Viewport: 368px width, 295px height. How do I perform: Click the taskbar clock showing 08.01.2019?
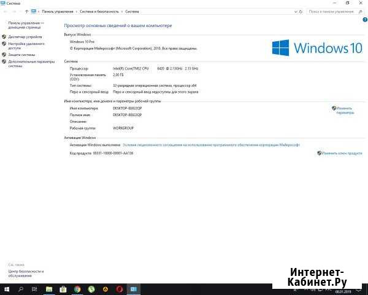pyautogui.click(x=343, y=292)
